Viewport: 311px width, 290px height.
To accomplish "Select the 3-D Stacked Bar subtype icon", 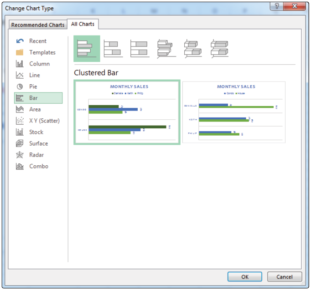I will [192, 49].
